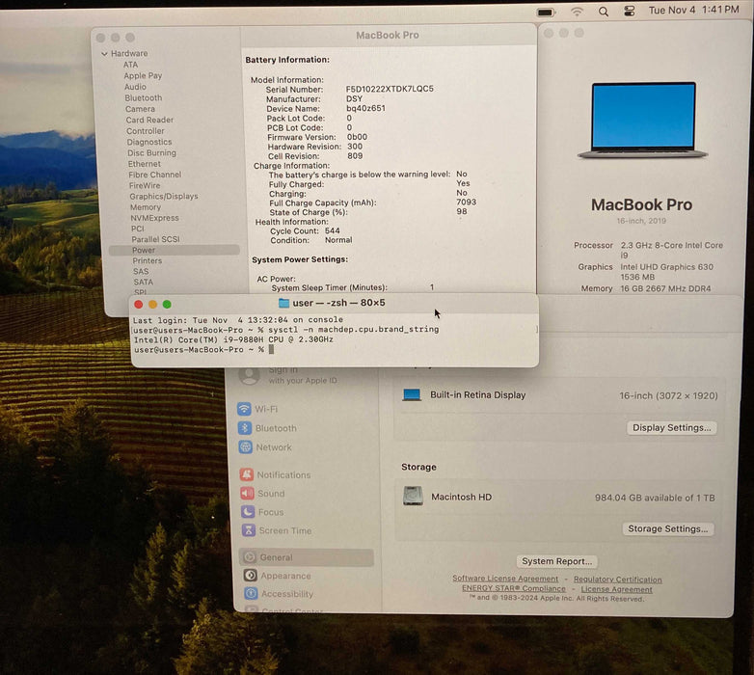Click the 984.04 GB available storage text
754x675 pixels.
(x=655, y=498)
